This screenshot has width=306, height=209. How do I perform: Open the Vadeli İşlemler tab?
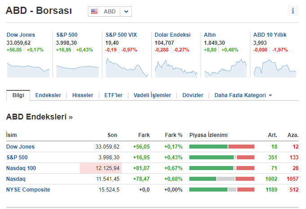point(152,95)
